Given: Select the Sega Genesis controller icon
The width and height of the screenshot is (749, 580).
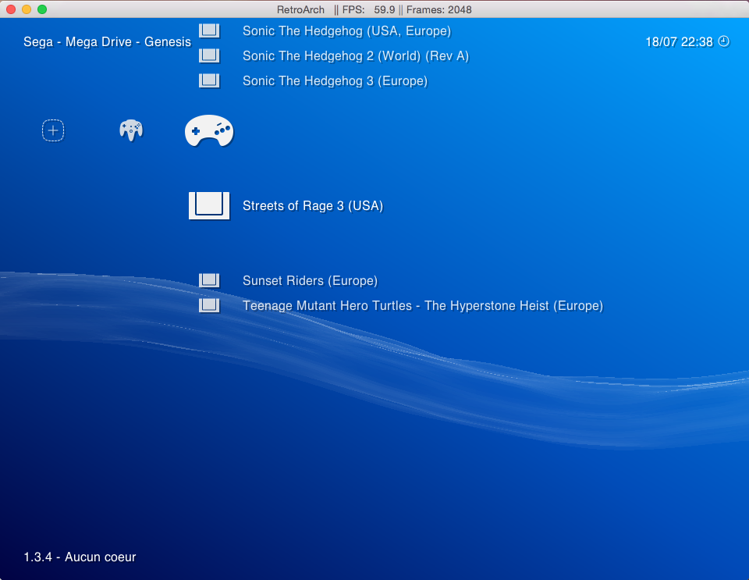Looking at the screenshot, I should point(209,130).
